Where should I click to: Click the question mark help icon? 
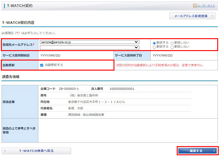195,6
